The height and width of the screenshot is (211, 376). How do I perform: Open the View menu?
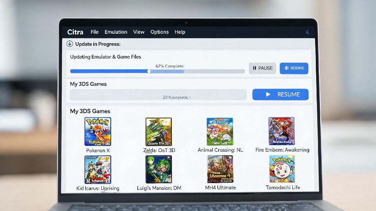(139, 32)
